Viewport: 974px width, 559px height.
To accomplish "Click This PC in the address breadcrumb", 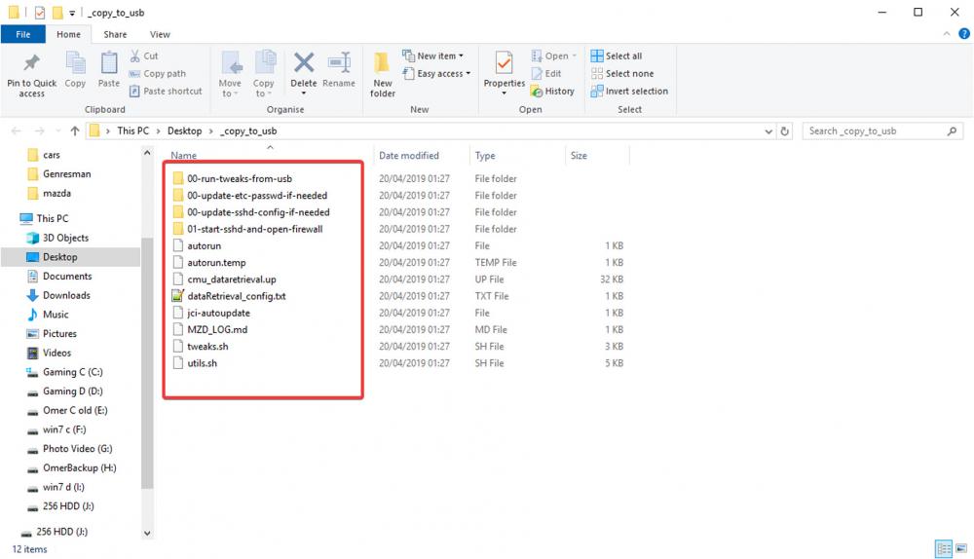I will [x=132, y=131].
